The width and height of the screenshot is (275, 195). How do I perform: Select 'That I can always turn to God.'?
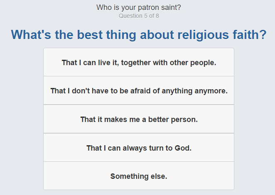[x=139, y=148]
